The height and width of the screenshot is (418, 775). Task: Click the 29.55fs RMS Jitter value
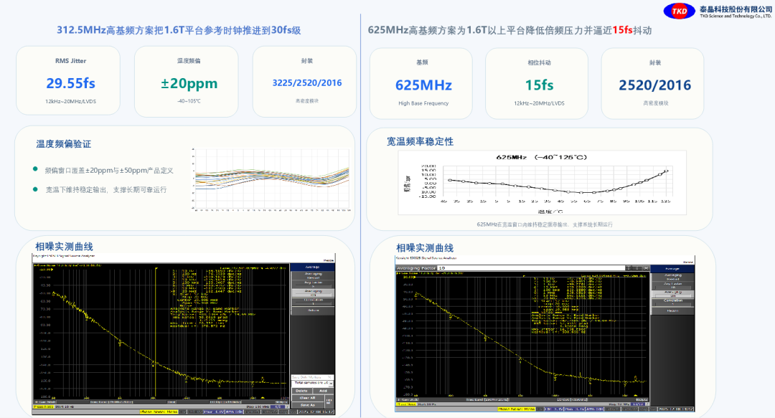tap(70, 83)
